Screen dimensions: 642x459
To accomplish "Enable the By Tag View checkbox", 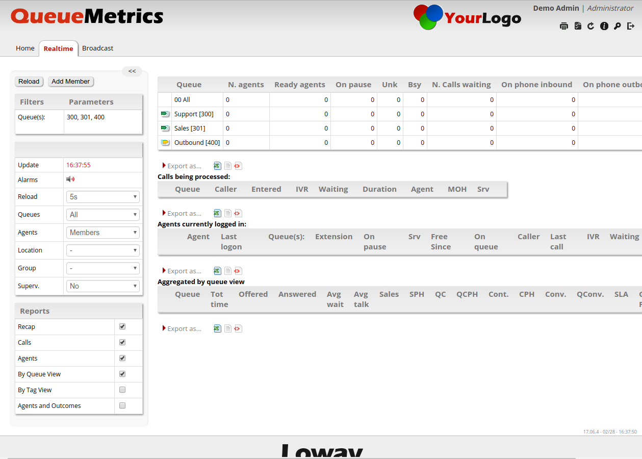I will [x=122, y=390].
